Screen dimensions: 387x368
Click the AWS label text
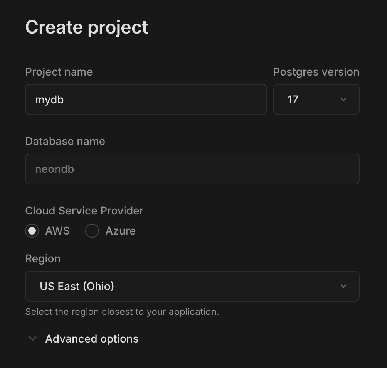[57, 231]
